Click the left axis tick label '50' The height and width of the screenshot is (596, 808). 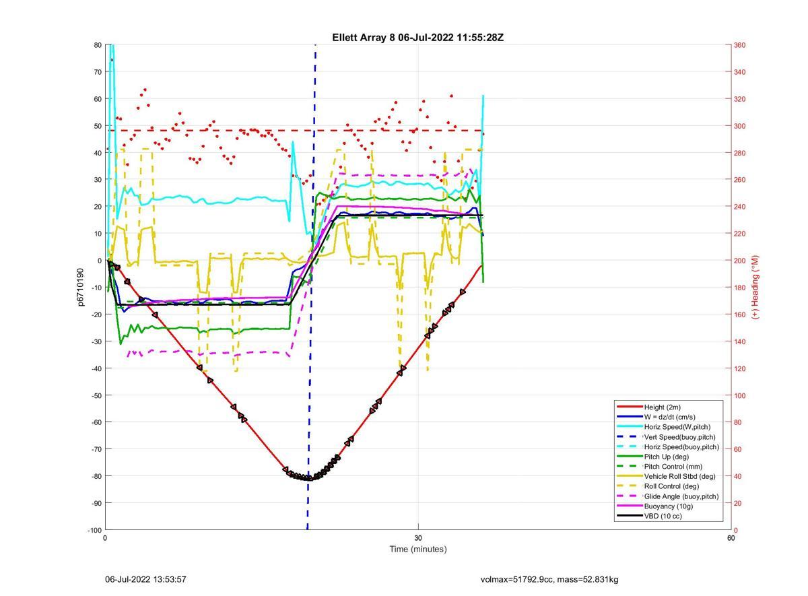click(98, 126)
